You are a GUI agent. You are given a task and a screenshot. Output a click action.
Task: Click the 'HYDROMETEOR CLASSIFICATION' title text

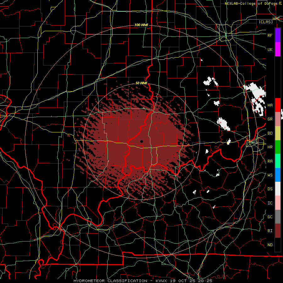[x=110, y=281]
